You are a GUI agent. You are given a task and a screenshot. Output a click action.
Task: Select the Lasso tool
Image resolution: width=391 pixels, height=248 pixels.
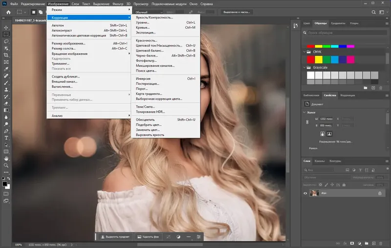click(x=6, y=41)
